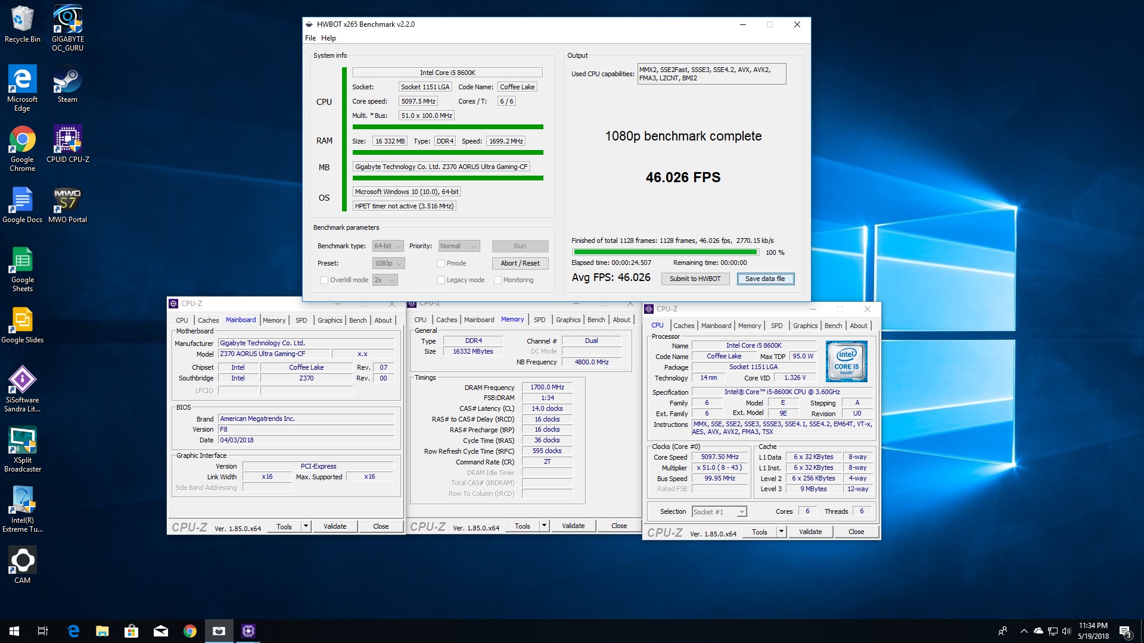Open the Action Center notifications icon
This screenshot has height=643, width=1144.
tap(1126, 631)
